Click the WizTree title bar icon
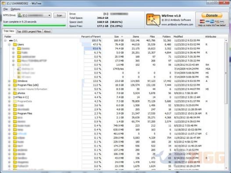 4,3
